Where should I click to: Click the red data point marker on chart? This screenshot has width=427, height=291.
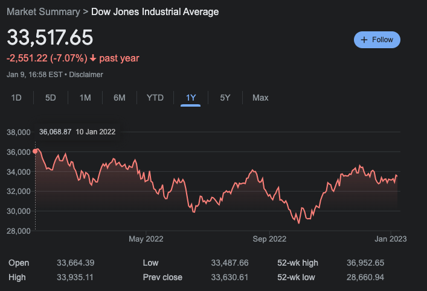(35, 151)
